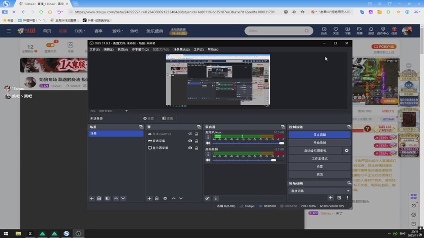Open OBS 编辑 menu
The width and height of the screenshot is (424, 238).
pyautogui.click(x=109, y=49)
